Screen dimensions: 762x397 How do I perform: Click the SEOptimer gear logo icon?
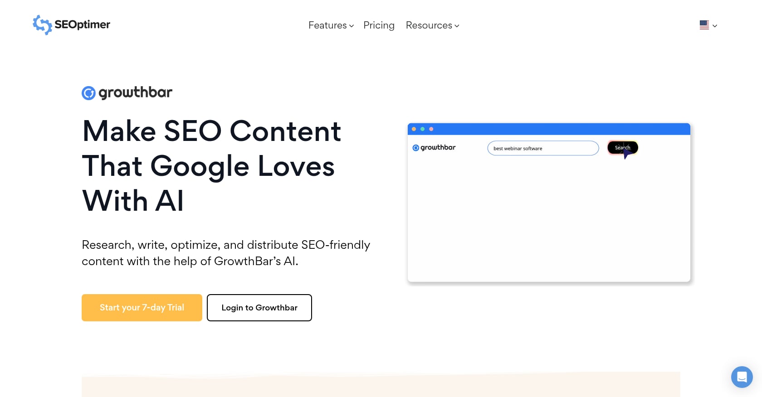(x=42, y=25)
